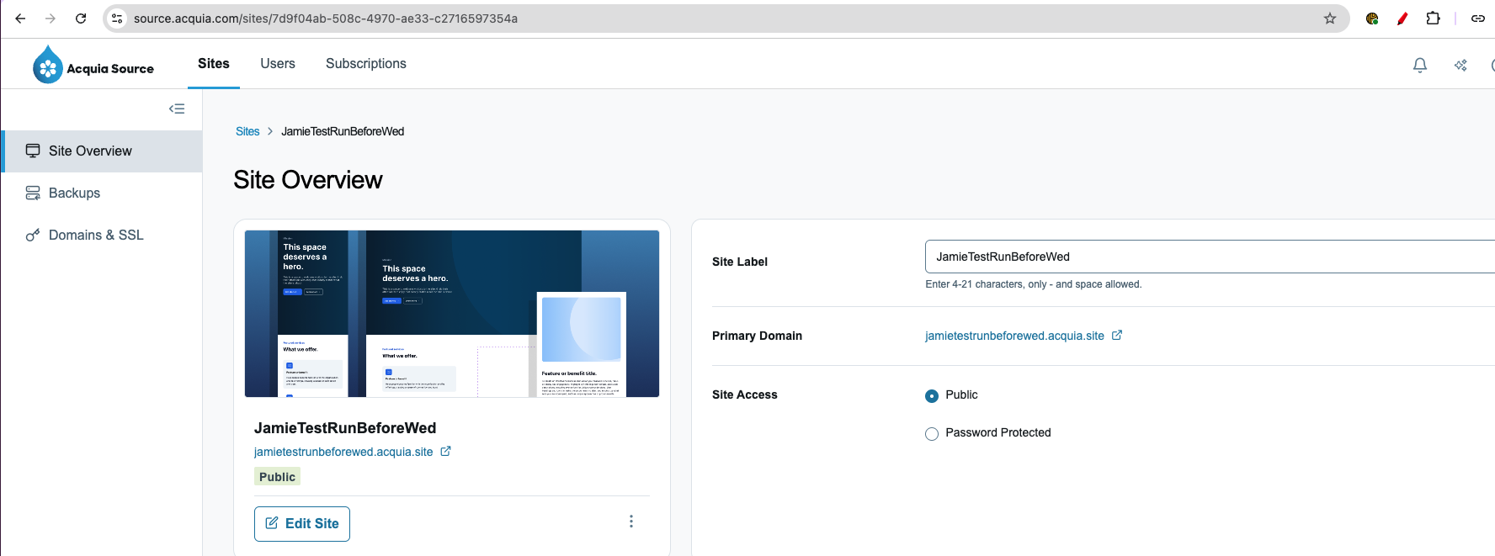Select Password Protected radio button
Image resolution: width=1495 pixels, height=556 pixels.
click(x=932, y=434)
